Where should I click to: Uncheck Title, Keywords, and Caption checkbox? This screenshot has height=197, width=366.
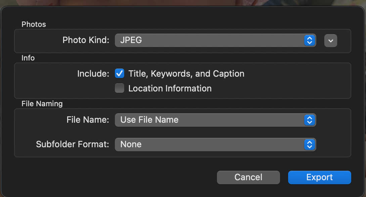tap(120, 73)
